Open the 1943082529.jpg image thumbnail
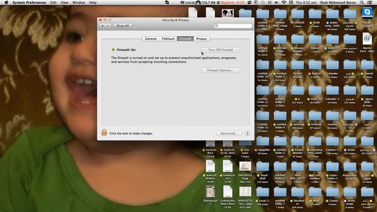The image size is (377, 212). tap(245, 166)
